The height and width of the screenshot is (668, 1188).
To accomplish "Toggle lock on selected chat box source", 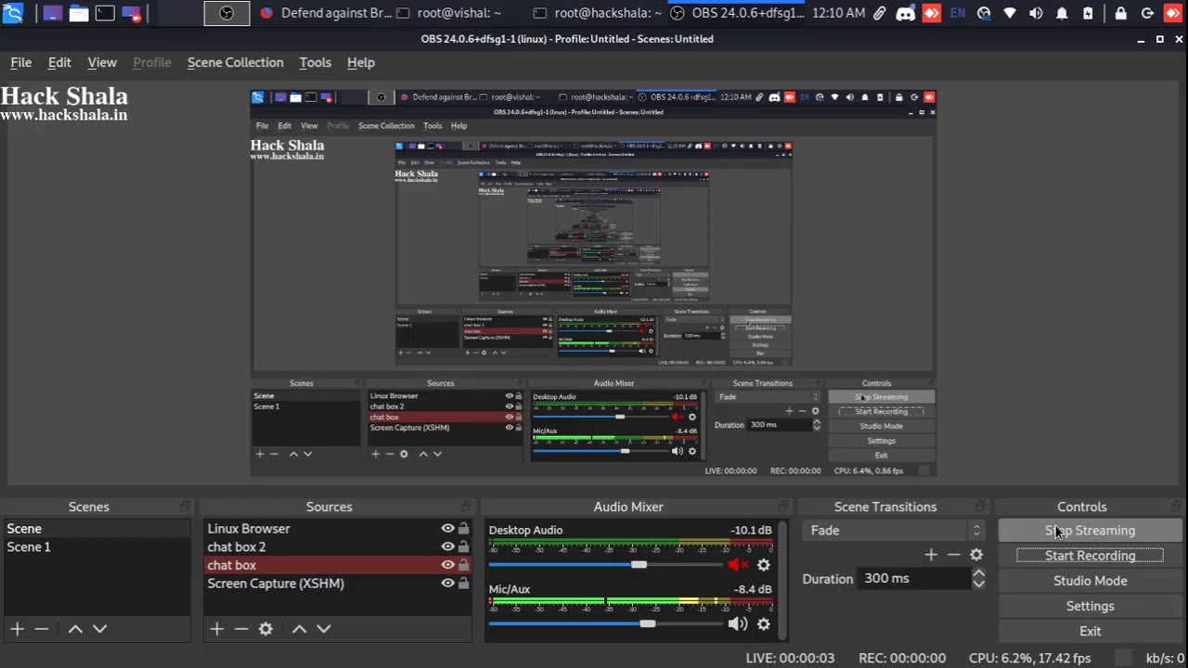I will point(463,565).
